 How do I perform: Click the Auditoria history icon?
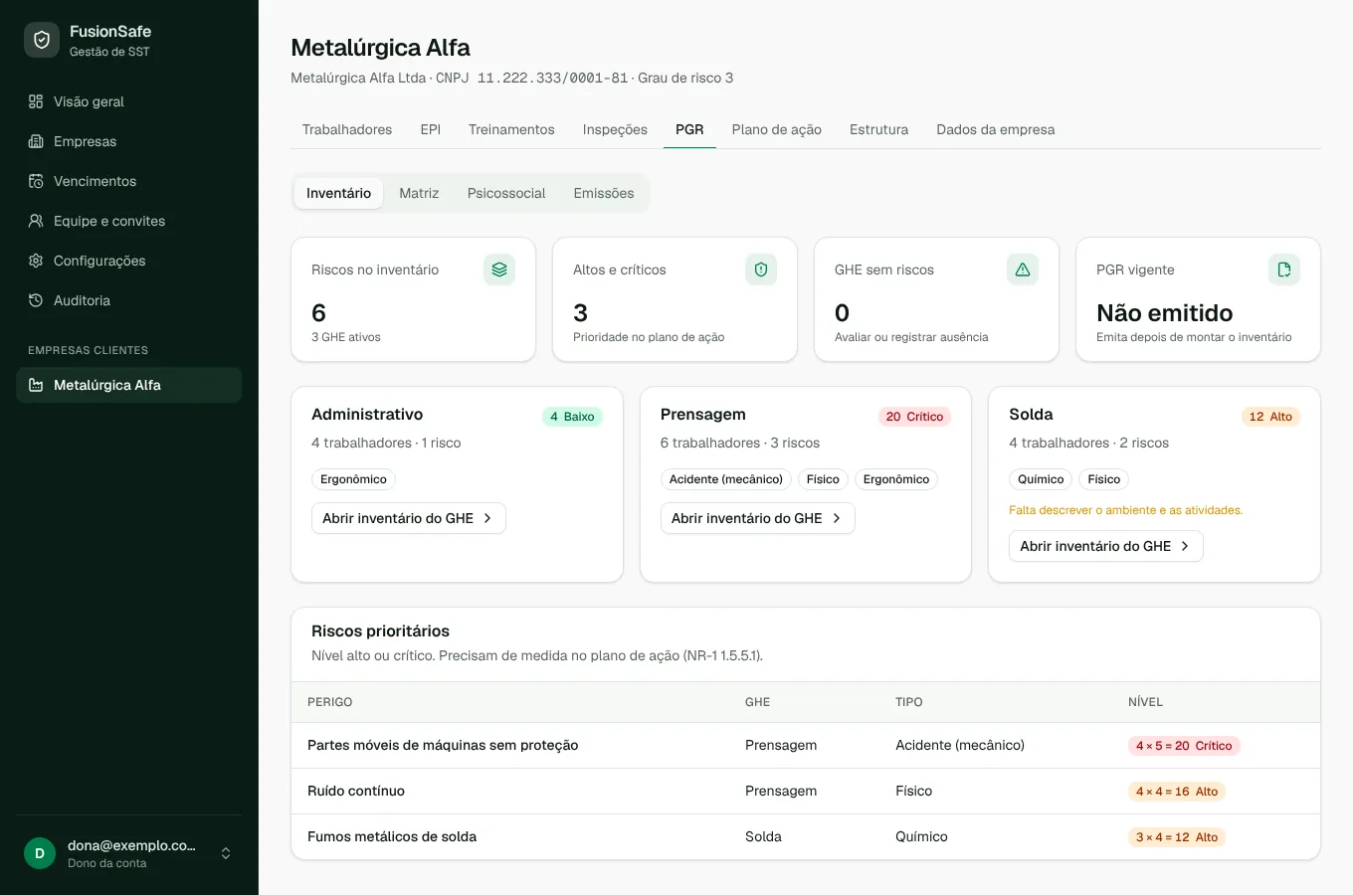pyautogui.click(x=36, y=300)
